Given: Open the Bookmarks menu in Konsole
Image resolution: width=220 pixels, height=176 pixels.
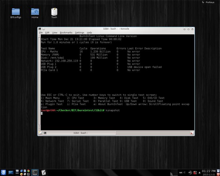Looking at the screenshot, I should (66, 33).
